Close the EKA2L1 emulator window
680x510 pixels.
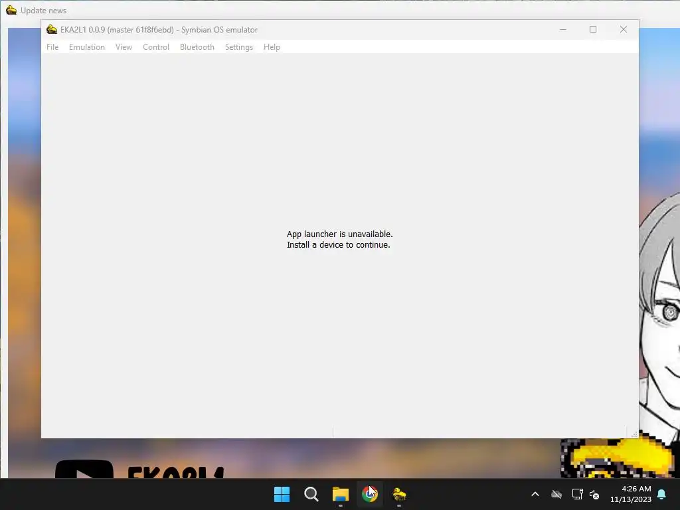pyautogui.click(x=623, y=29)
